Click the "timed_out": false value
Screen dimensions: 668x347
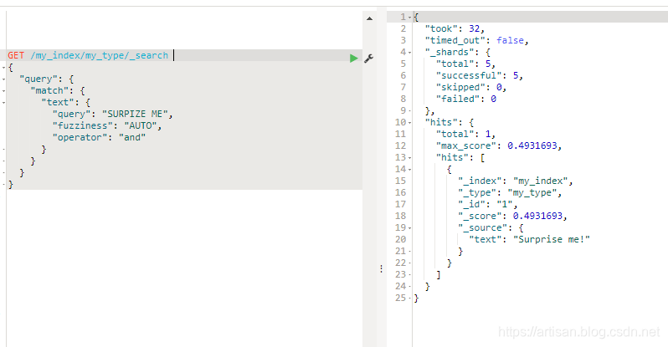tap(510, 40)
